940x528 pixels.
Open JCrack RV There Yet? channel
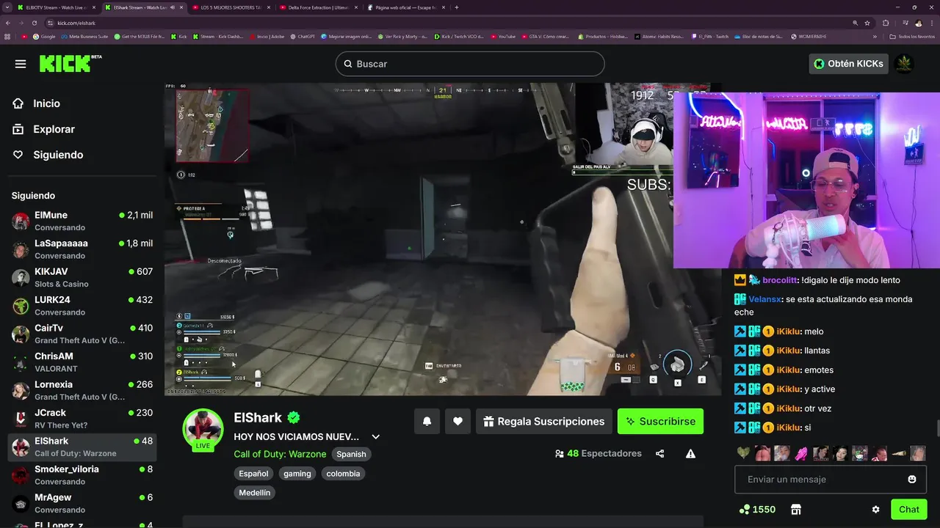(82, 419)
